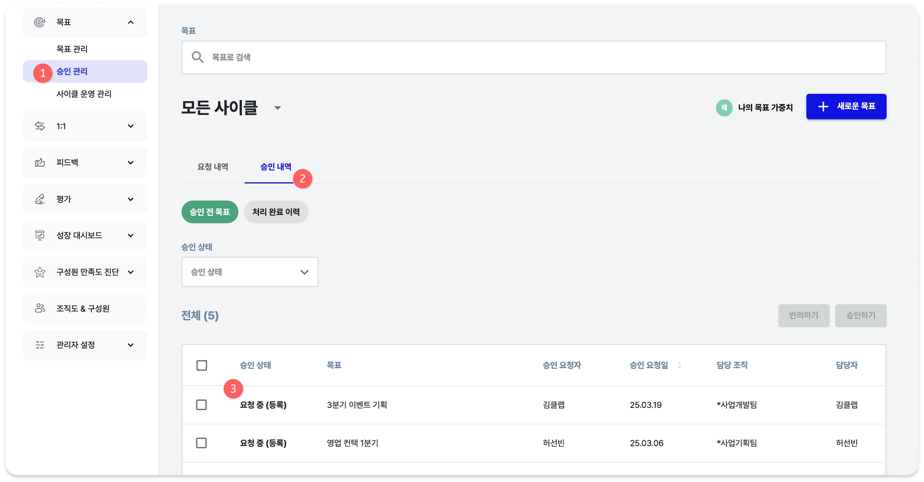This screenshot has width=924, height=482.
Task: Open the 승인 상태 filter dropdown
Action: 250,272
